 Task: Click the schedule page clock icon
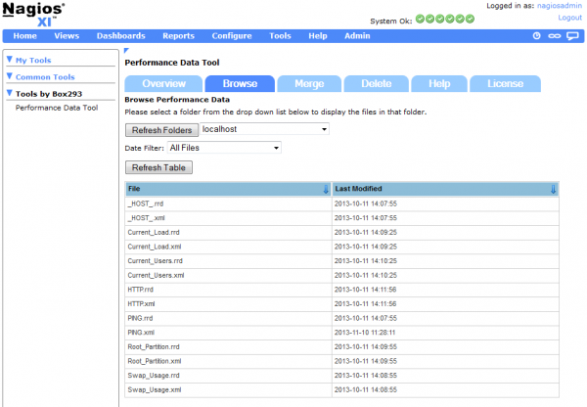pos(536,35)
